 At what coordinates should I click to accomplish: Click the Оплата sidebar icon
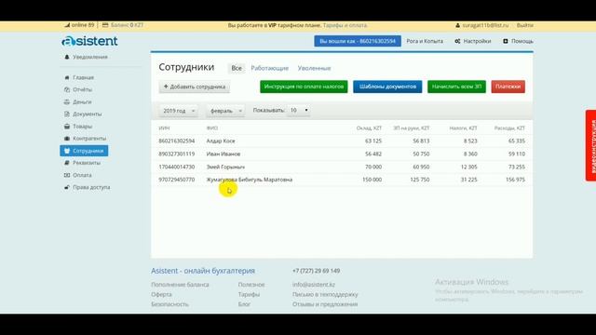click(x=67, y=175)
